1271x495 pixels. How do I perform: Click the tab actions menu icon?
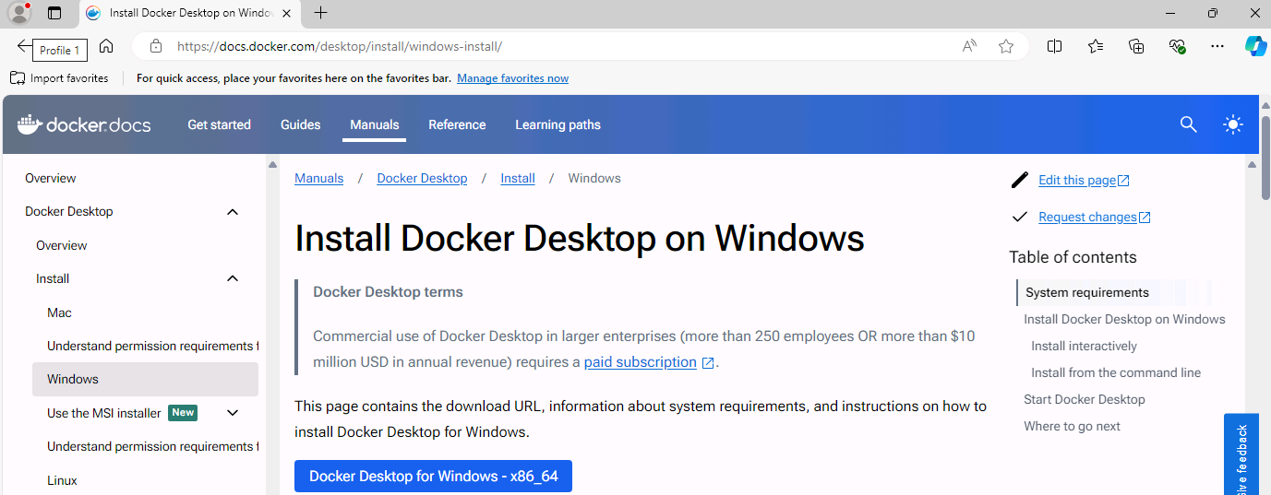[x=54, y=13]
